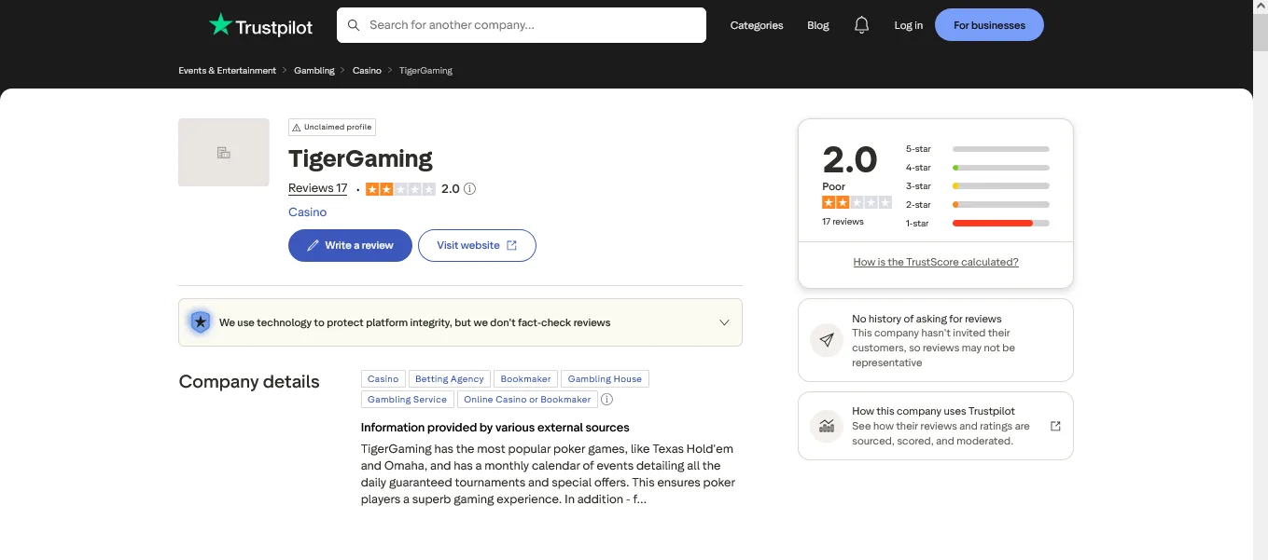Expand the platform integrity notice chevron
Image resolution: width=1268 pixels, height=560 pixels.
point(724,322)
